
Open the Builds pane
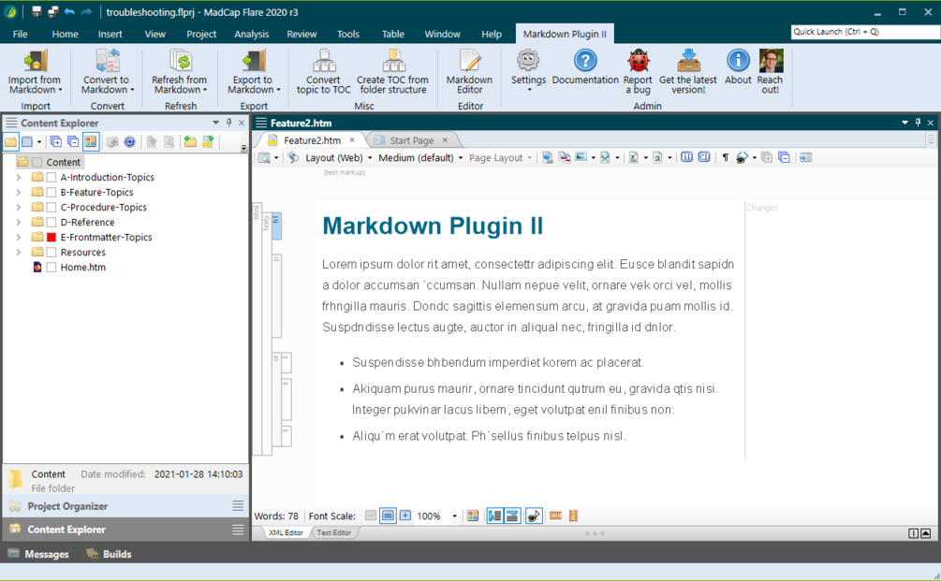[x=110, y=554]
